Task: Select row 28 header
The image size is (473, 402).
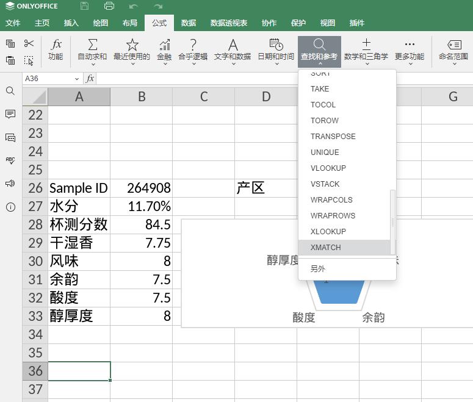Action: tap(35, 224)
